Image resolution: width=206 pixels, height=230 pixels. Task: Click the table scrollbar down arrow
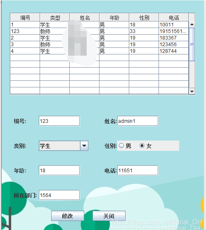(x=192, y=91)
